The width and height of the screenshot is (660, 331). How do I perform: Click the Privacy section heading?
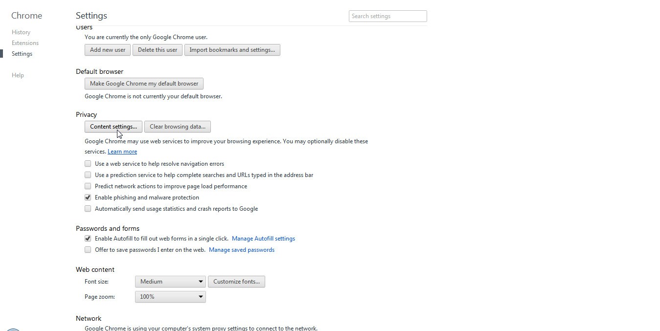[87, 114]
